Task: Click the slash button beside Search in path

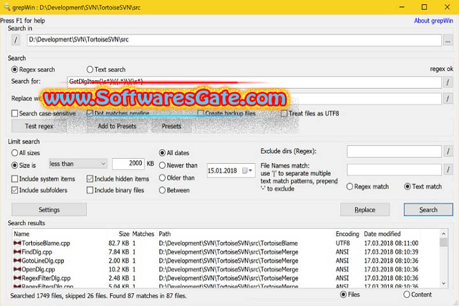Action: coord(16,40)
